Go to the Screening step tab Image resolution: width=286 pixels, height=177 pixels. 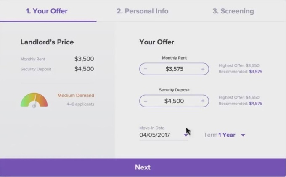233,11
